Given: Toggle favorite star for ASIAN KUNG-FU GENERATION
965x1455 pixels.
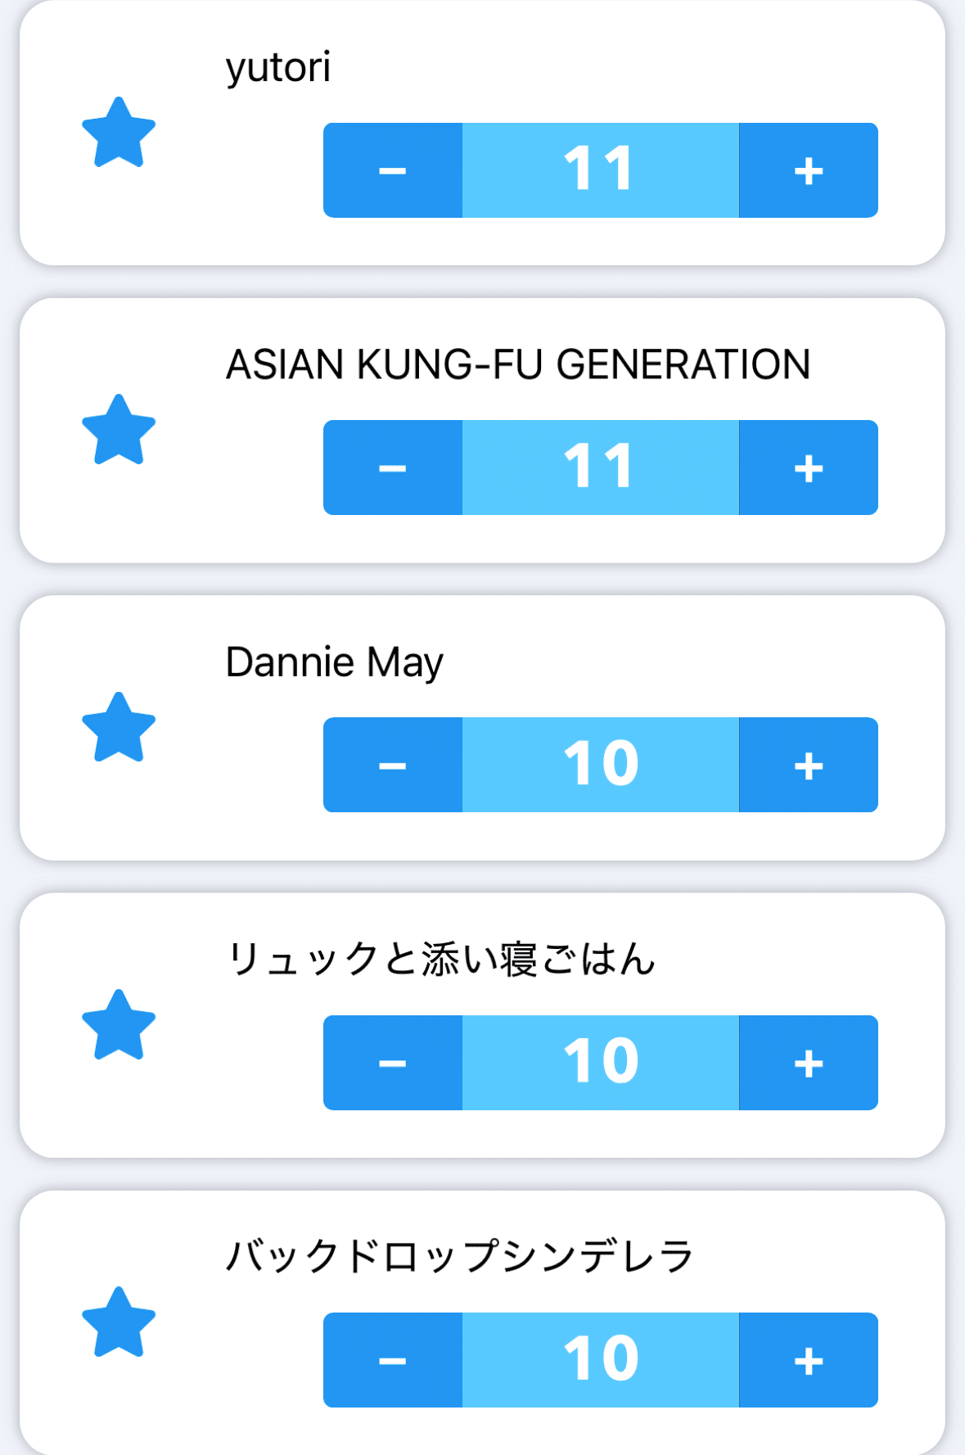Looking at the screenshot, I should click(x=119, y=430).
